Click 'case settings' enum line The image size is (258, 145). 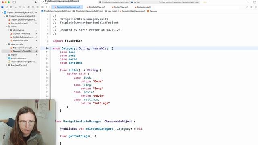point(71,63)
